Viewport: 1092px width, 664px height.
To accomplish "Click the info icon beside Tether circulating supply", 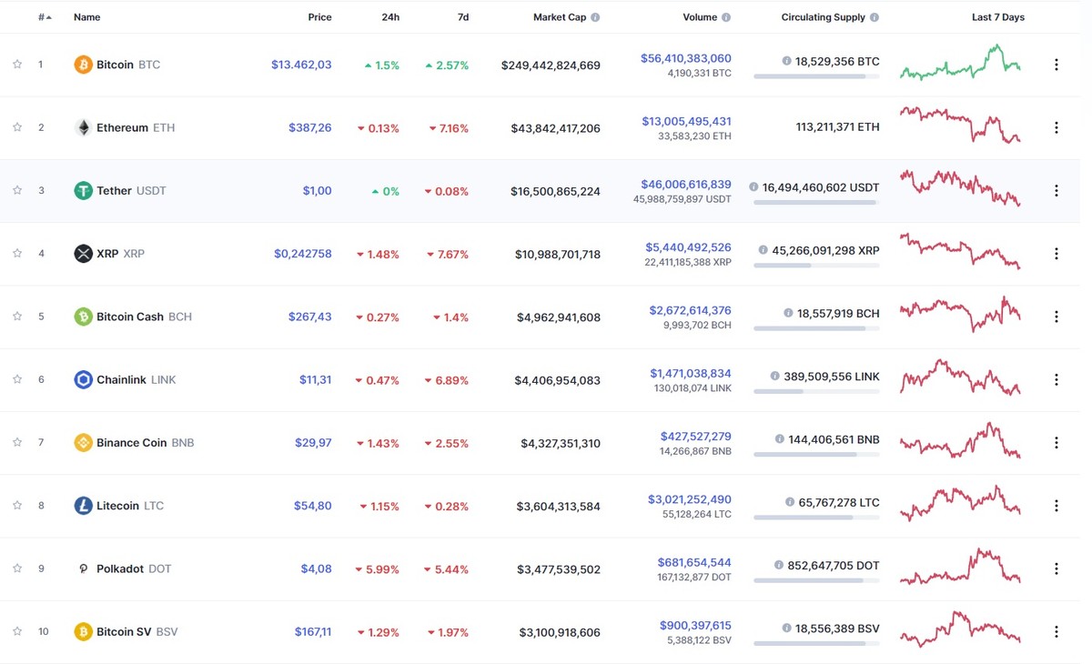I will coord(753,186).
